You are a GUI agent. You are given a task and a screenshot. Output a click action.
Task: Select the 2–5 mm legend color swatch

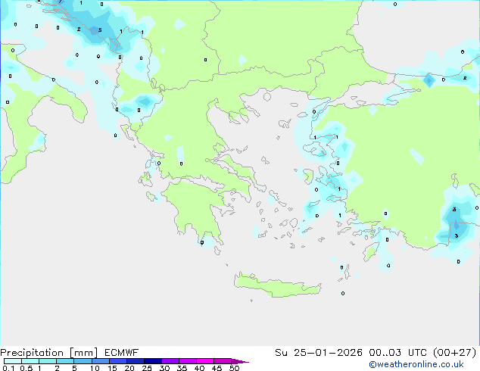point(65,361)
